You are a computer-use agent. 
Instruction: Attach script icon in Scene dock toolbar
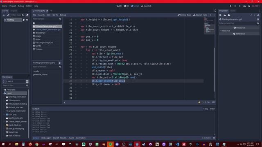[27, 15]
